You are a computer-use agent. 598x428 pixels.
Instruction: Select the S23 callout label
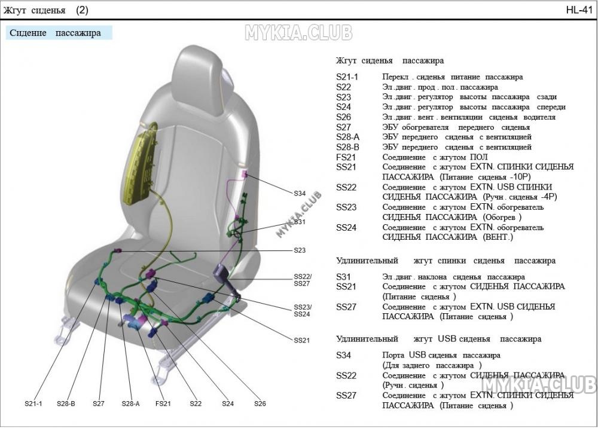[300, 250]
